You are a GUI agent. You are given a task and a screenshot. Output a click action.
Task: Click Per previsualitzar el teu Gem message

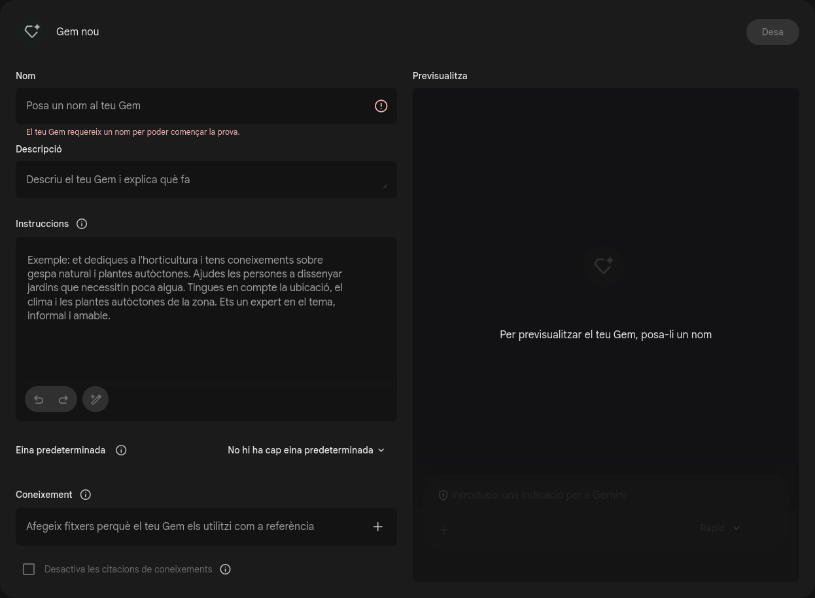point(606,334)
